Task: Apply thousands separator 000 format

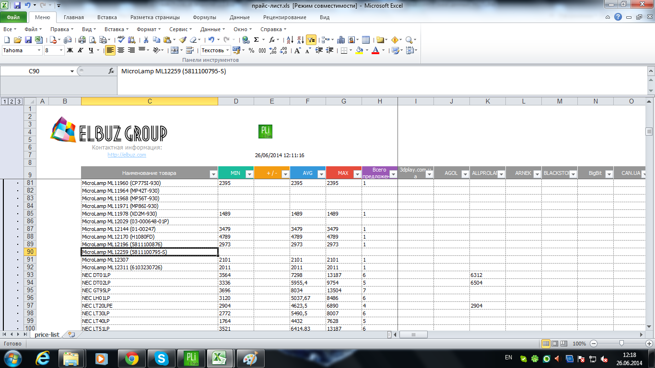Action: point(262,50)
